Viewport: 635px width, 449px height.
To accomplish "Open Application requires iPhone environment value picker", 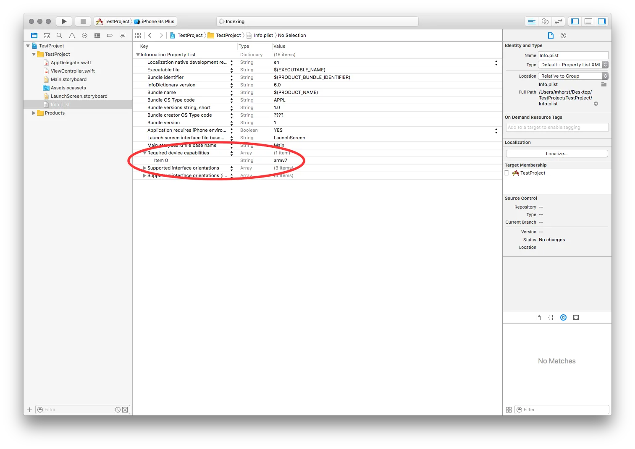I will coord(496,131).
